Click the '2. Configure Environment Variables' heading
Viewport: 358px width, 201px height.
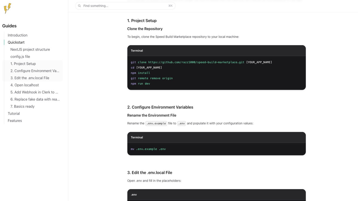pos(160,107)
